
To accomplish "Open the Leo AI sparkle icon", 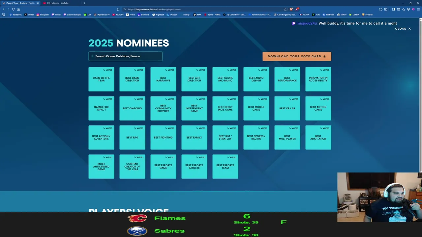I will point(404,9).
